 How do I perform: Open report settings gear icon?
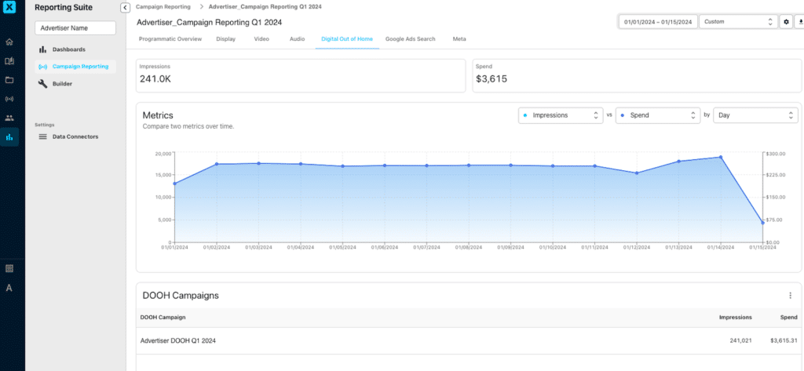pos(786,22)
